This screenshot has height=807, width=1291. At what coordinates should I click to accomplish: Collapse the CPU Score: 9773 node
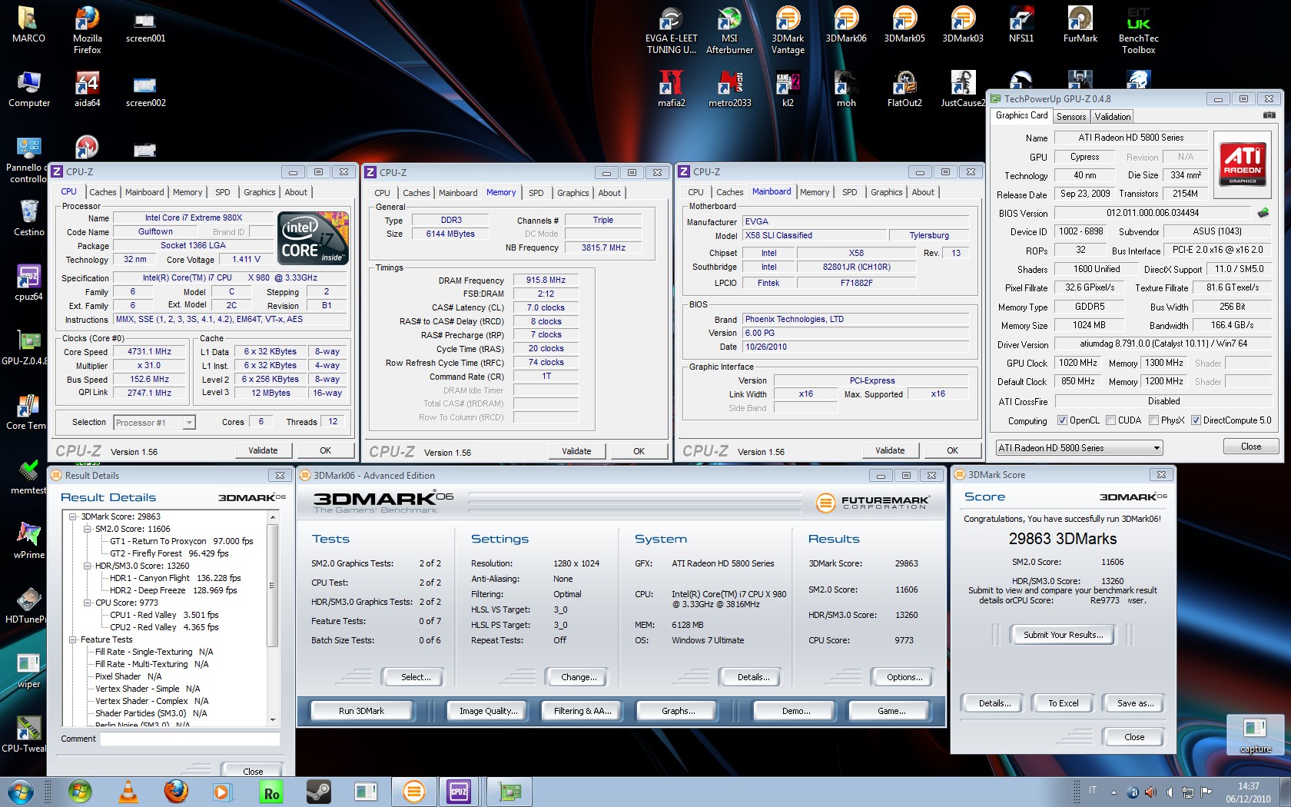[88, 603]
